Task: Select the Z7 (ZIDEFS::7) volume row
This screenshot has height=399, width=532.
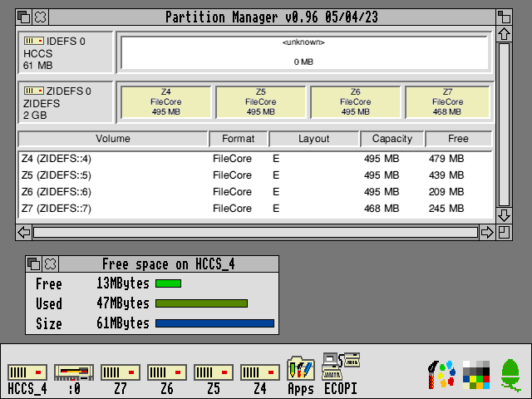Action: point(255,209)
